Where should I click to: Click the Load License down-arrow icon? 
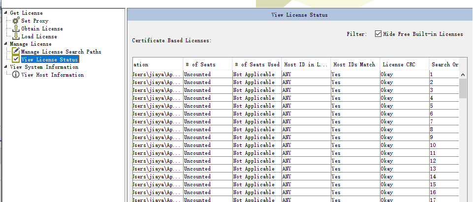[x=16, y=36]
